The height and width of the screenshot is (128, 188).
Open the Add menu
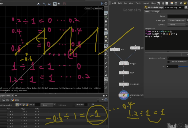coord(114,3)
